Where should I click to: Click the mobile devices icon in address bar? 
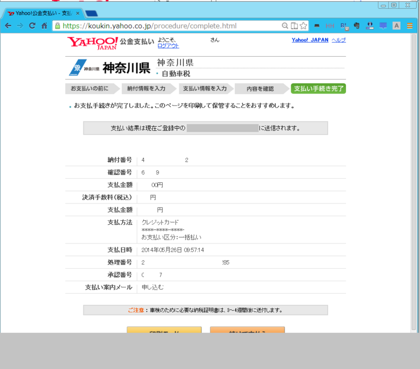tap(294, 26)
